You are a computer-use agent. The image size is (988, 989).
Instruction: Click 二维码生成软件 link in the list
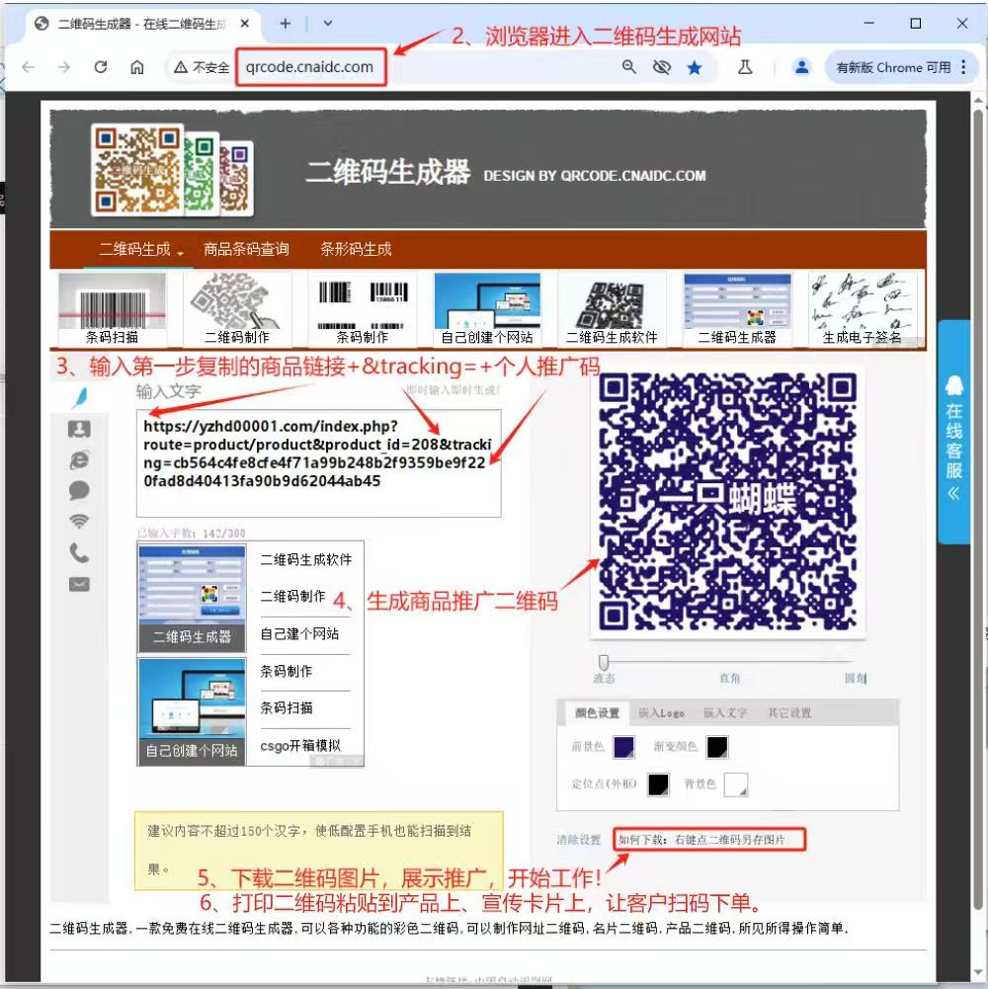(x=306, y=559)
